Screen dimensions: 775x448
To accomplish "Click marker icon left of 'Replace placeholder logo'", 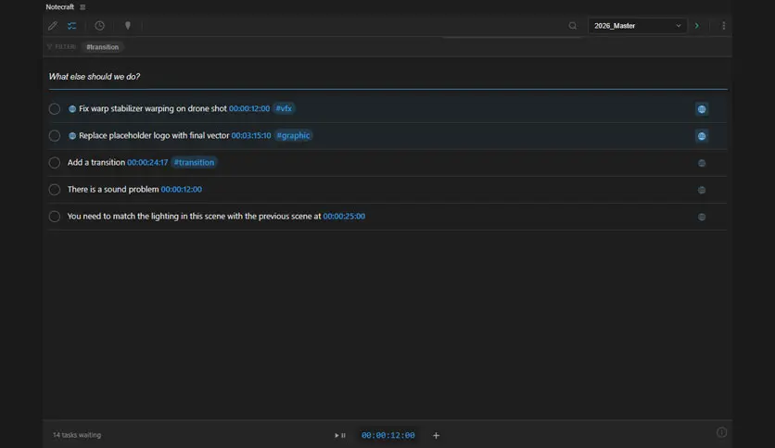I will point(72,136).
